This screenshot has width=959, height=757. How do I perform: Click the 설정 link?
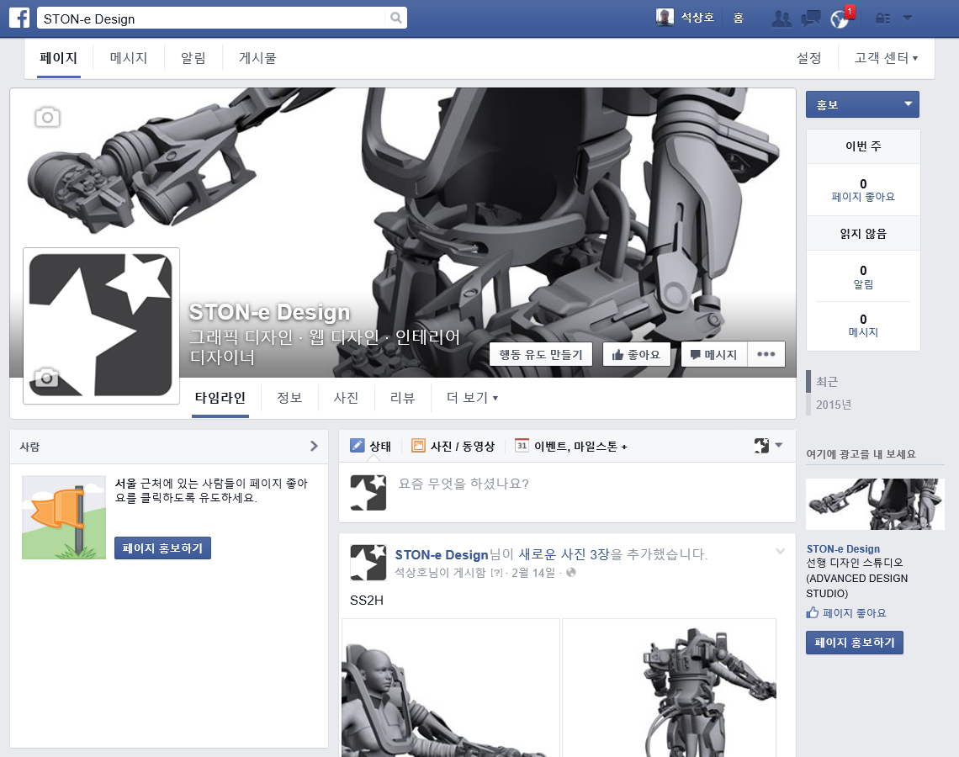point(808,58)
